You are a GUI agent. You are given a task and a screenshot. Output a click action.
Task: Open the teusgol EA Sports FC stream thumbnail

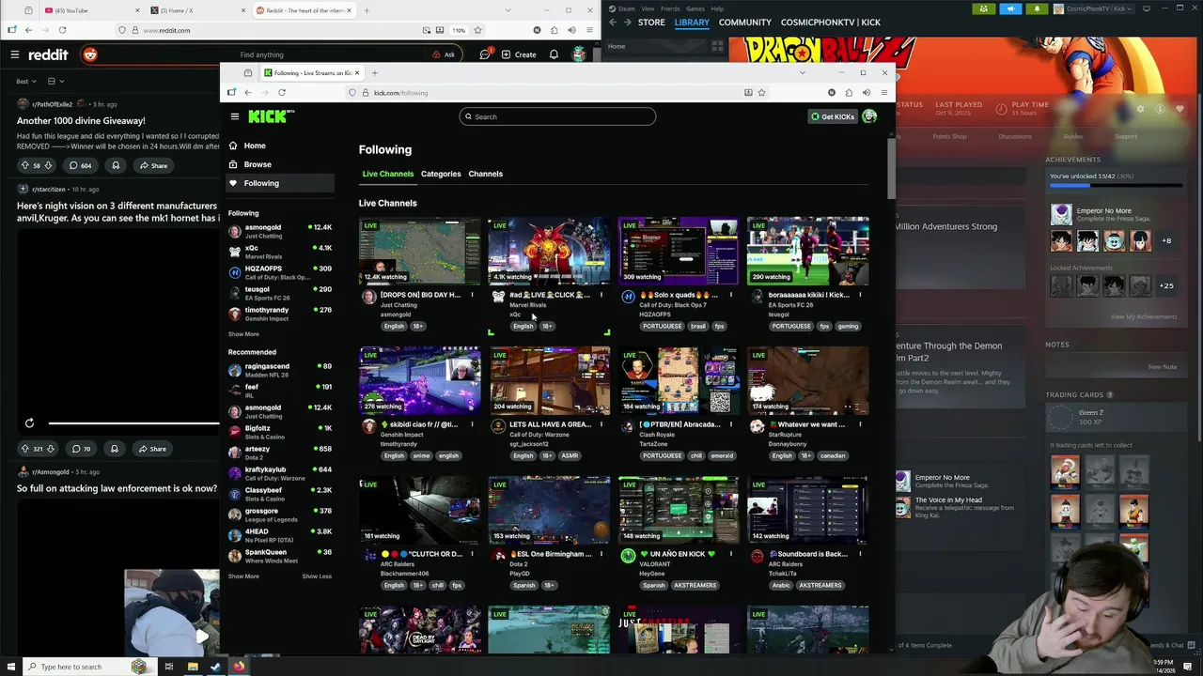point(808,251)
